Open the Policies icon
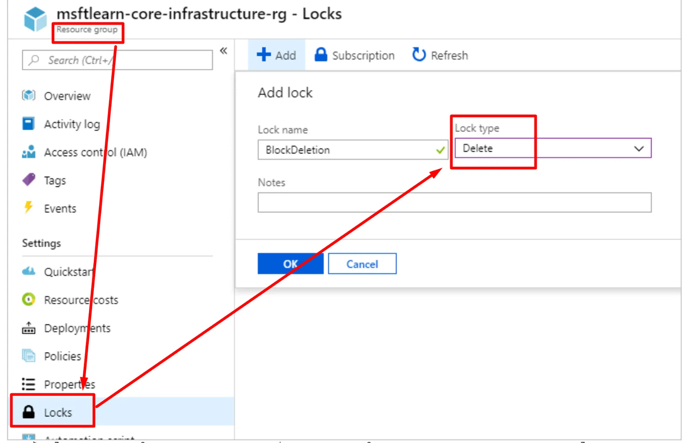Screen dimensions: 684x443 point(29,356)
